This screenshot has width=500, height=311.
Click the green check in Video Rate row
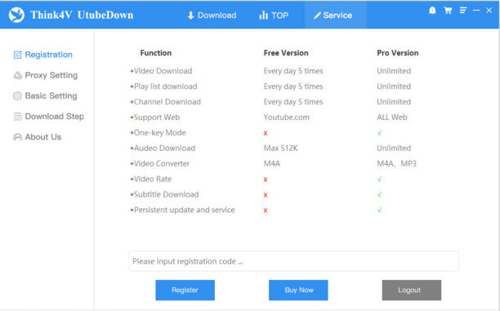click(x=379, y=179)
